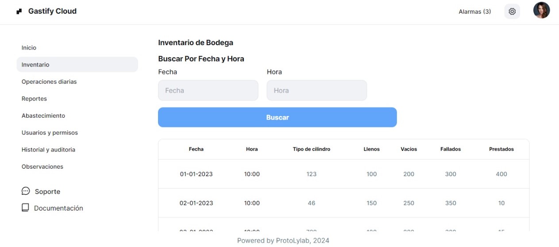Go to Usuarios y permisos

pos(50,133)
